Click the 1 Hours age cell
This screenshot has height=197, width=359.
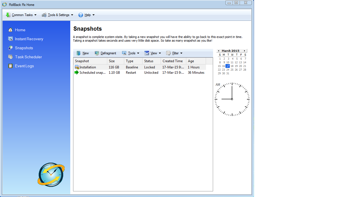[194, 67]
